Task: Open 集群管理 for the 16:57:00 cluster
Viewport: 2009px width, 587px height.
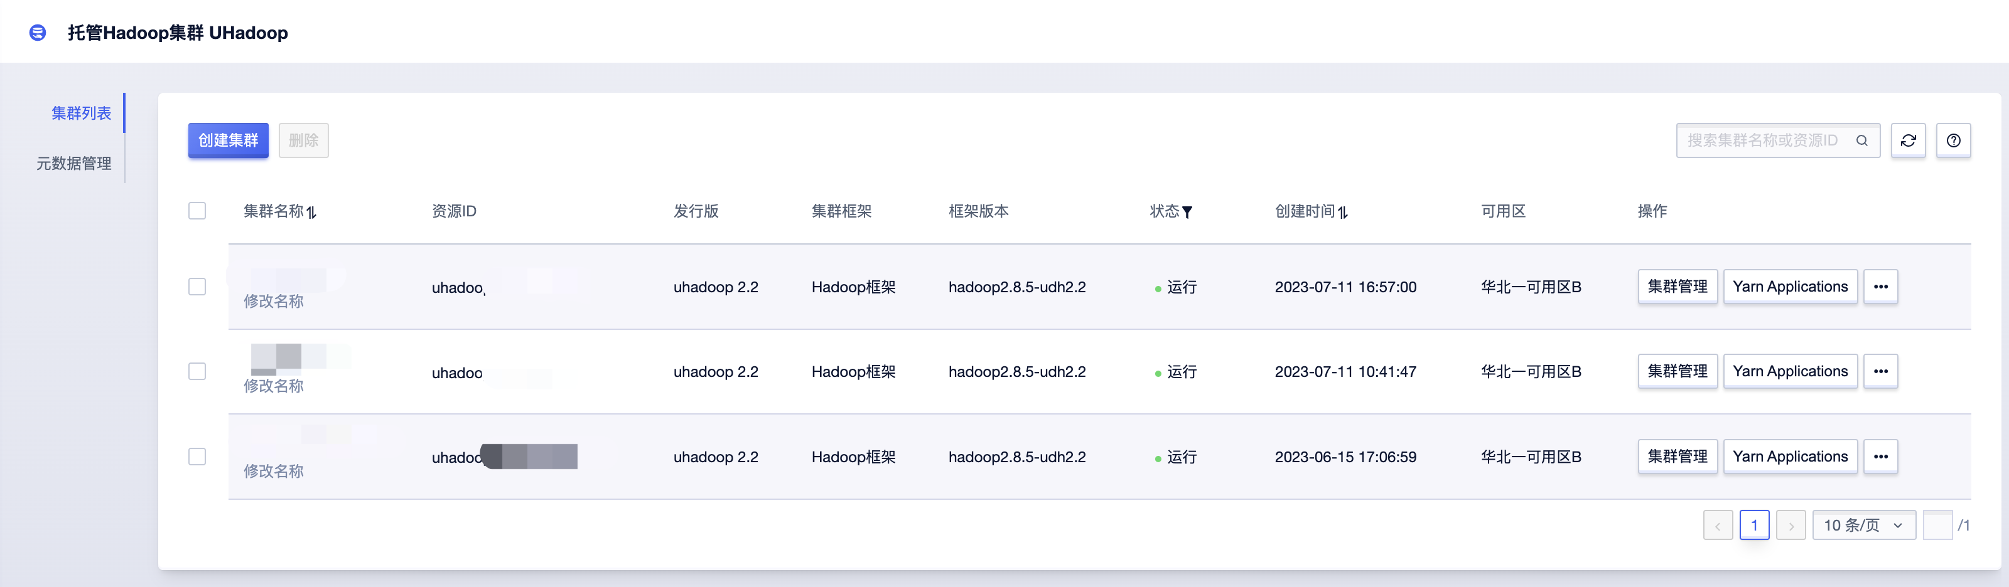Action: (x=1677, y=287)
